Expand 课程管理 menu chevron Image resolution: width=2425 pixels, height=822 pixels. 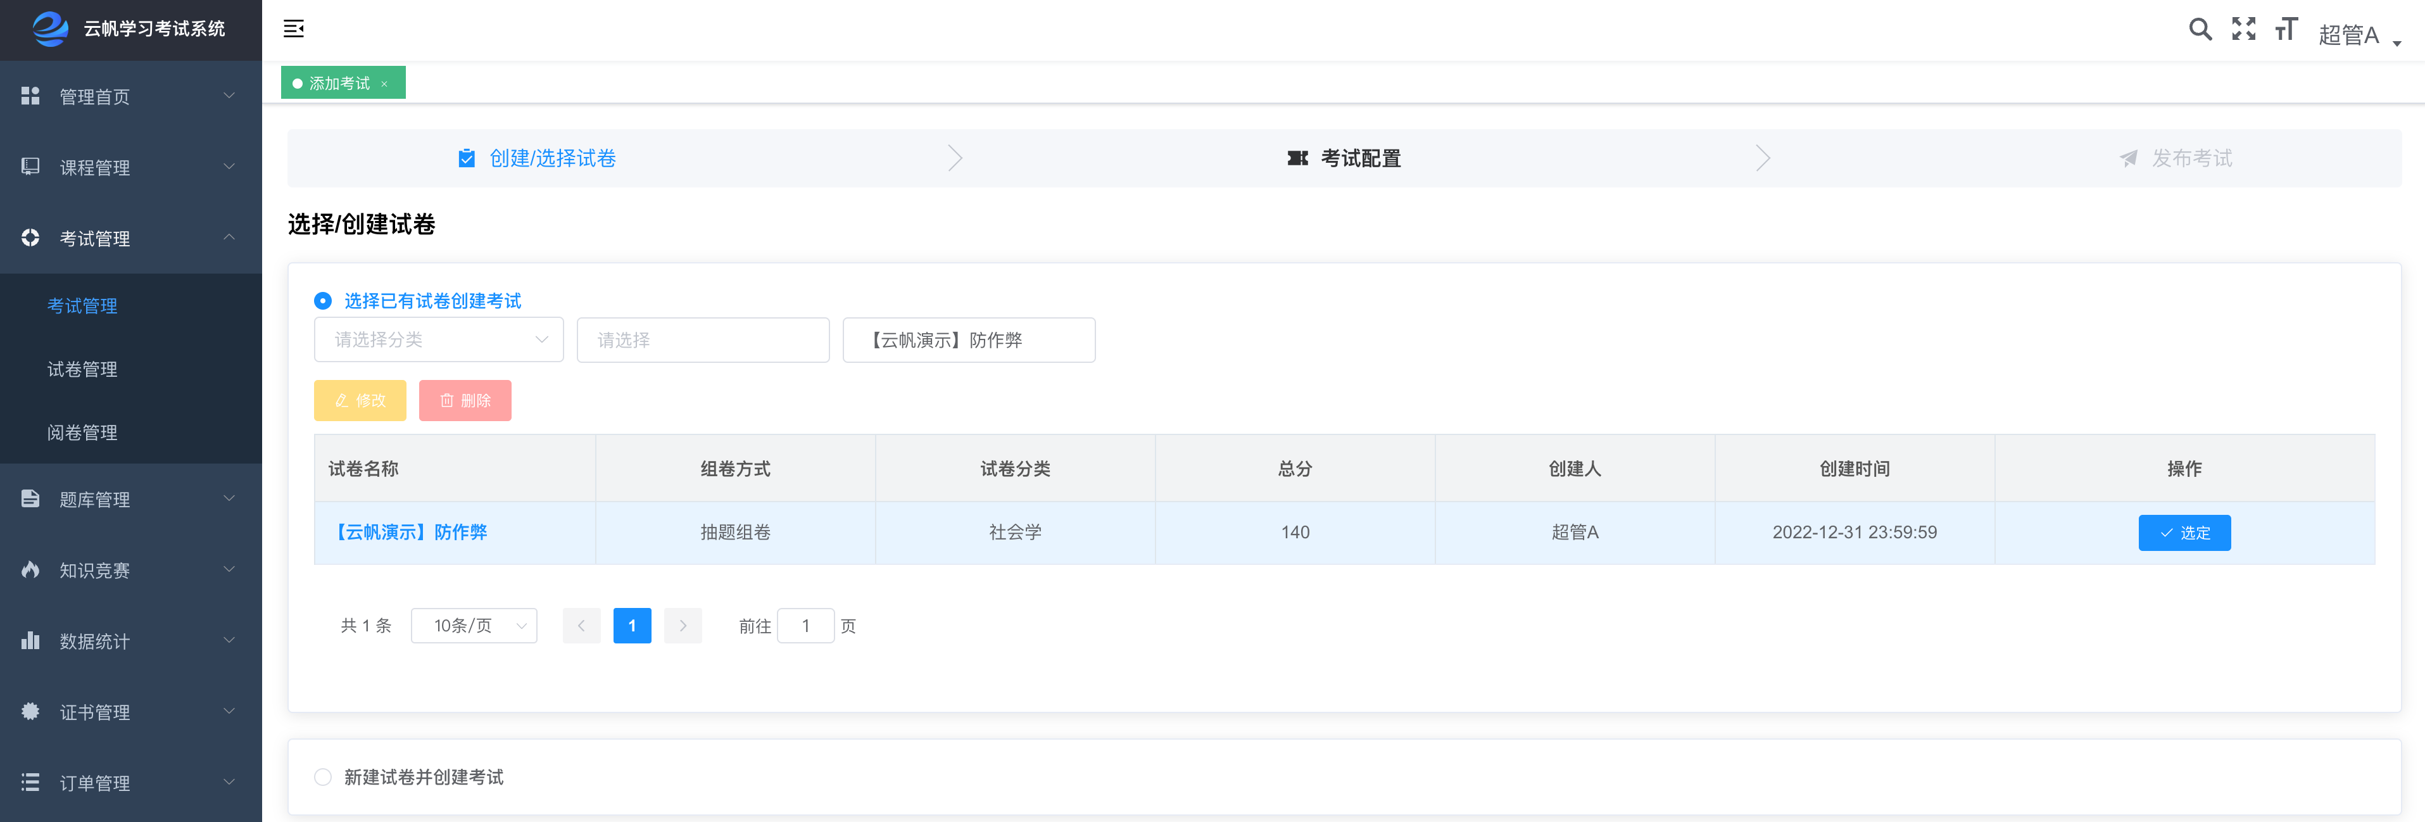coord(229,167)
